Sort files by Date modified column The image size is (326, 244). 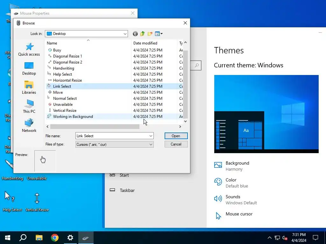click(x=154, y=43)
